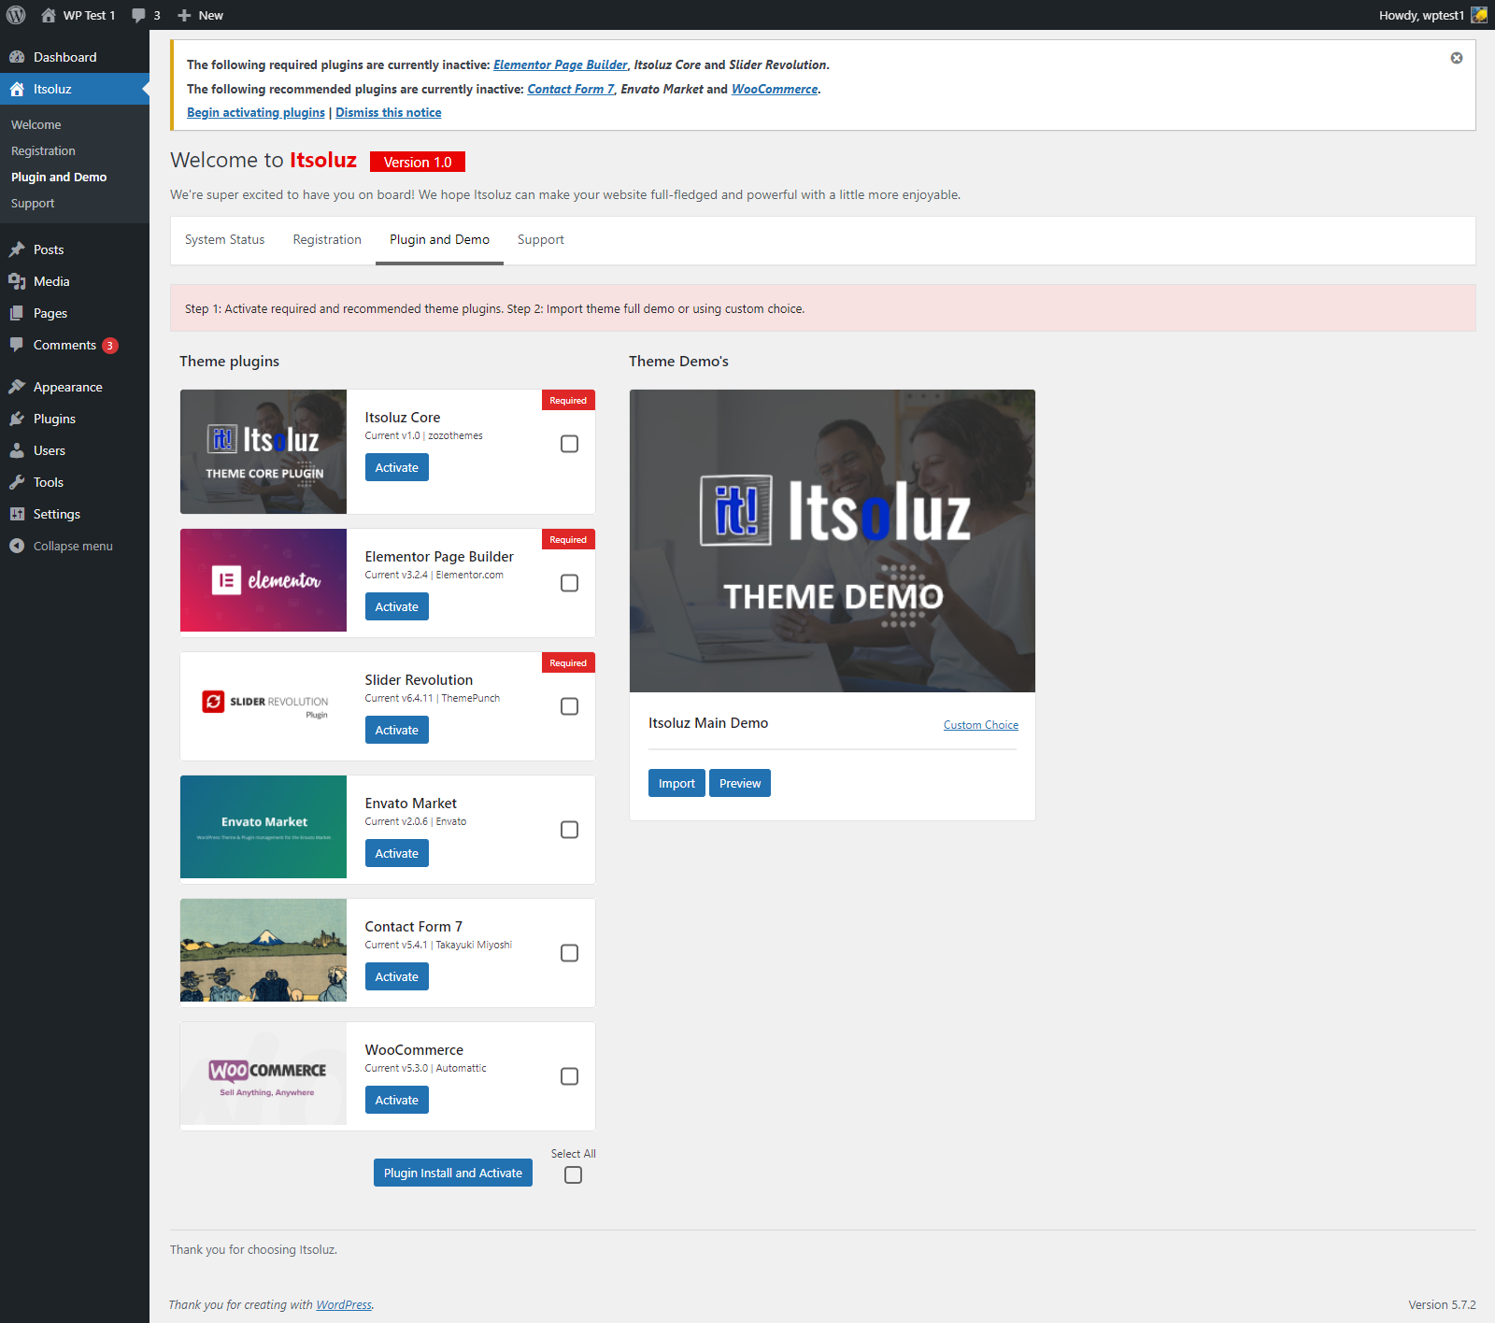Image resolution: width=1495 pixels, height=1323 pixels.
Task: Click the Posts pin icon in sidebar
Action: [x=17, y=249]
